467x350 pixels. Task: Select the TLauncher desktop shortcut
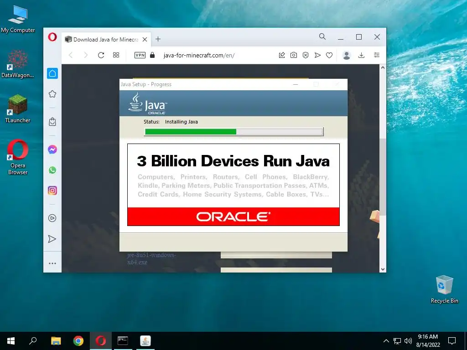point(18,108)
